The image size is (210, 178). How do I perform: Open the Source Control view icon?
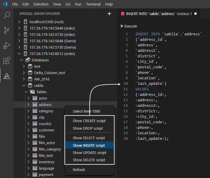pos(6,30)
